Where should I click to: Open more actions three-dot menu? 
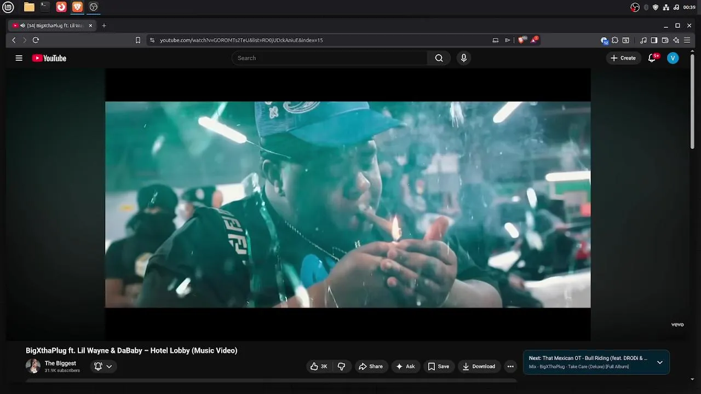[x=510, y=367]
